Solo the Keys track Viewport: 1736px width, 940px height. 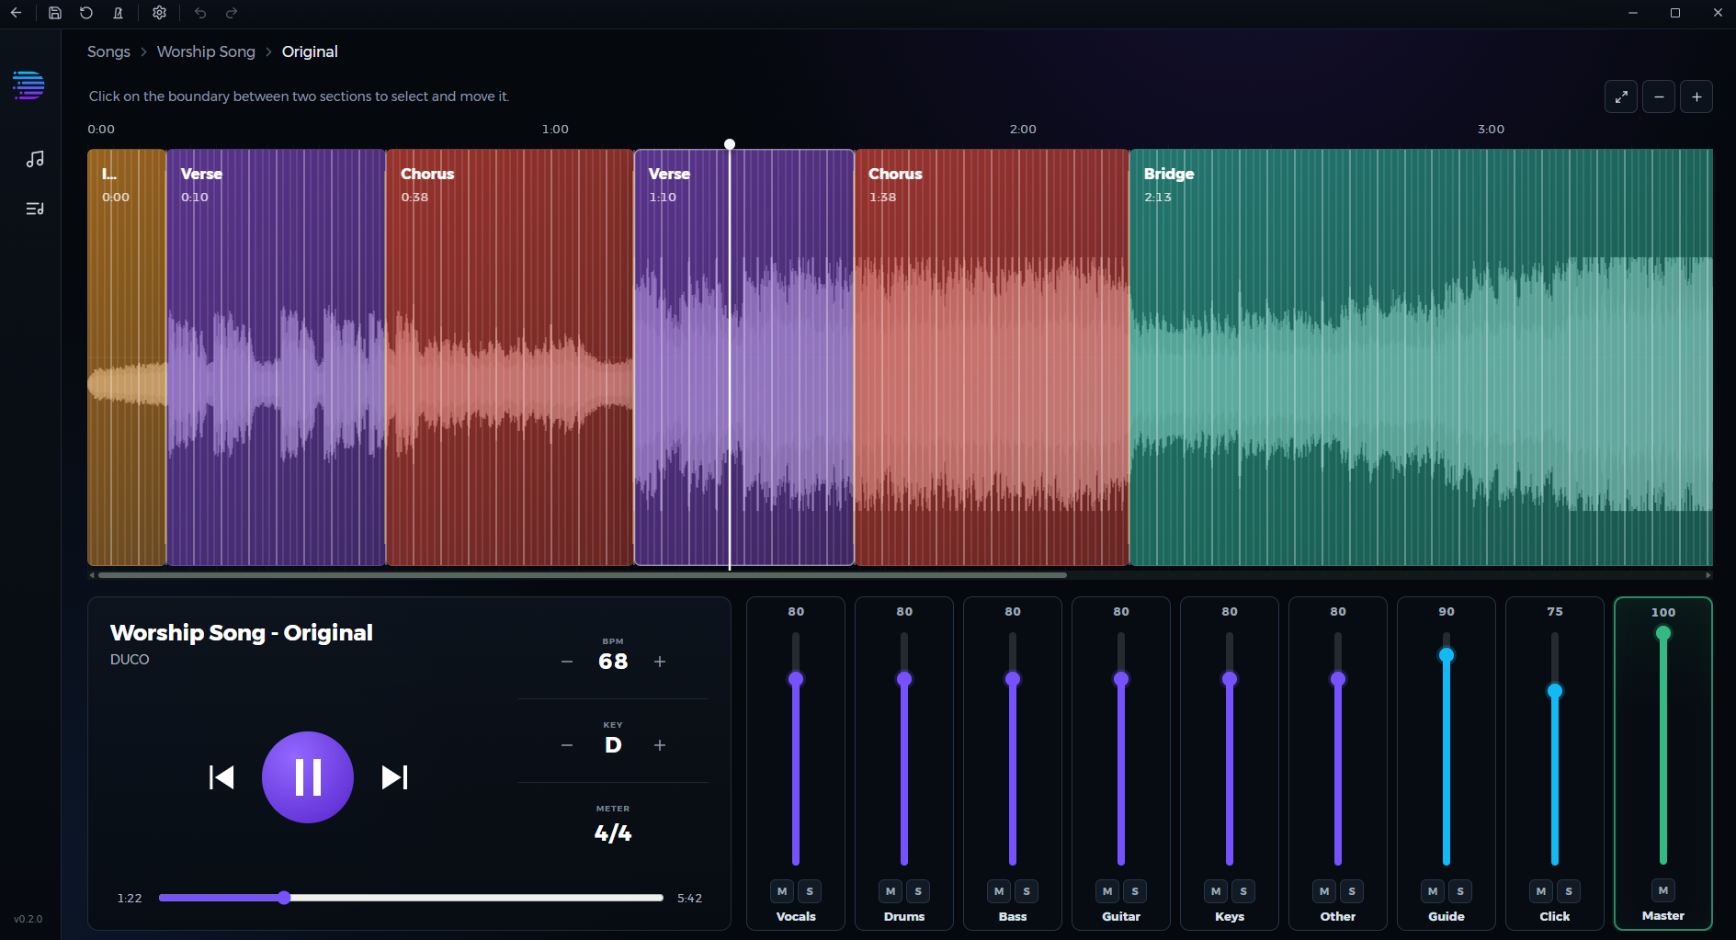(1243, 891)
